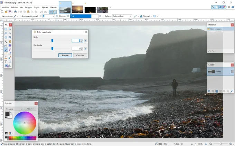Open the Ajustes menu
This screenshot has width=235, height=146.
pyautogui.click(x=45, y=7)
